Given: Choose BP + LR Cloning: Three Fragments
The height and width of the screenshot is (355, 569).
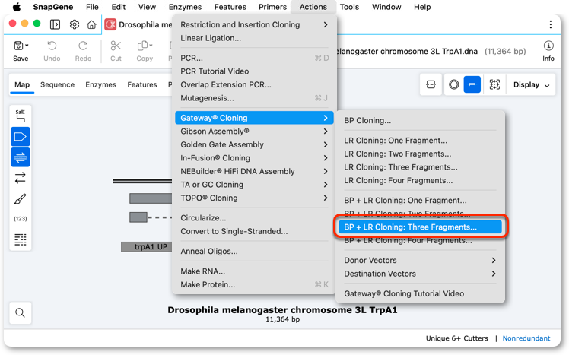Looking at the screenshot, I should pos(420,227).
